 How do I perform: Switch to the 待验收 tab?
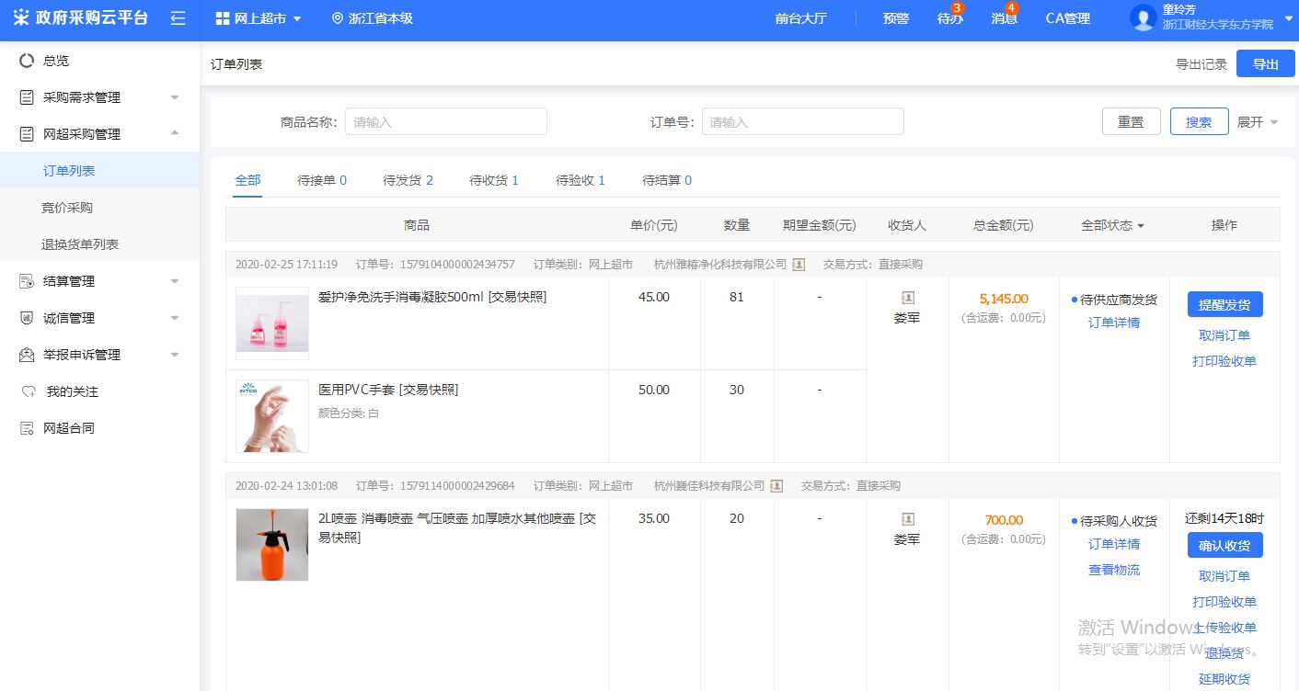coord(580,180)
